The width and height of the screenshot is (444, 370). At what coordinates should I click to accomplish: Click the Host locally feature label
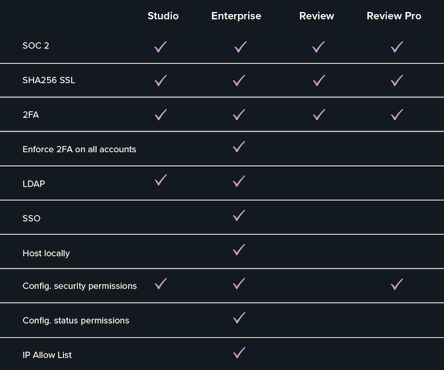click(46, 253)
